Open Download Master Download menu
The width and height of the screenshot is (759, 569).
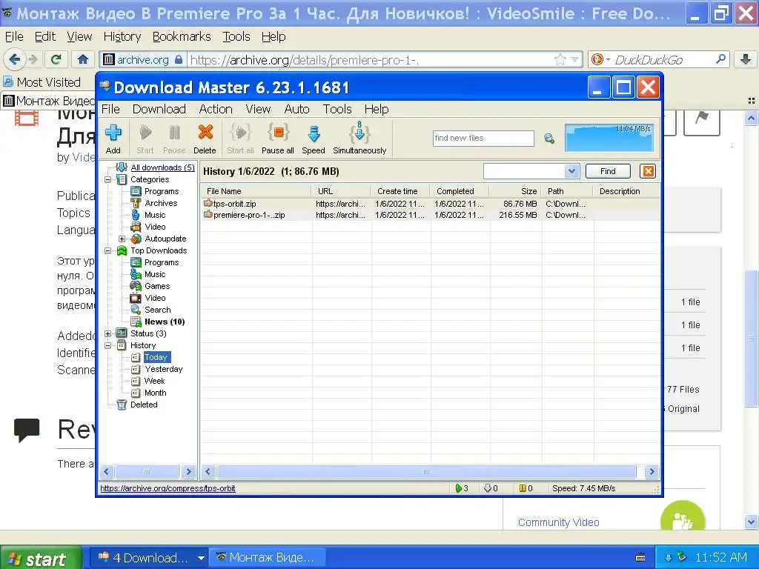click(159, 110)
